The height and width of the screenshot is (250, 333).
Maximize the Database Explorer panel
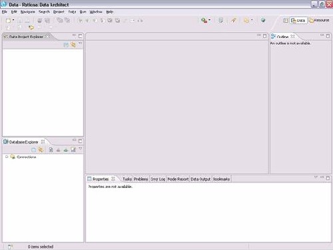[81, 141]
